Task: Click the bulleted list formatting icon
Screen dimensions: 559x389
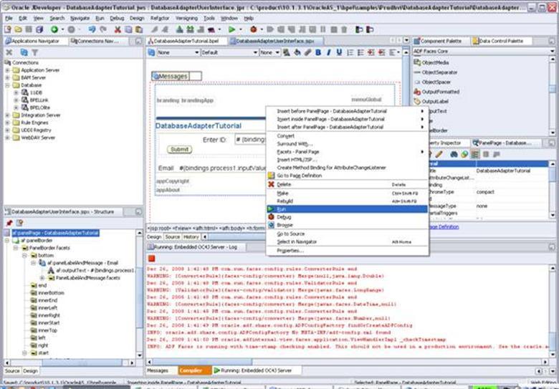Action: click(x=360, y=53)
